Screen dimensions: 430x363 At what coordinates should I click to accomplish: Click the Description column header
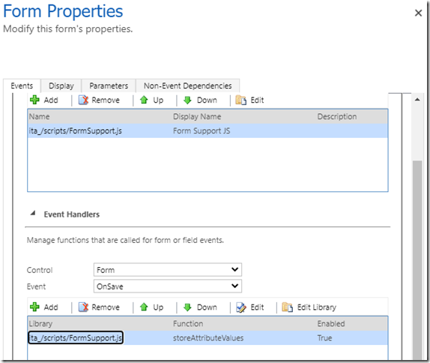click(x=337, y=116)
